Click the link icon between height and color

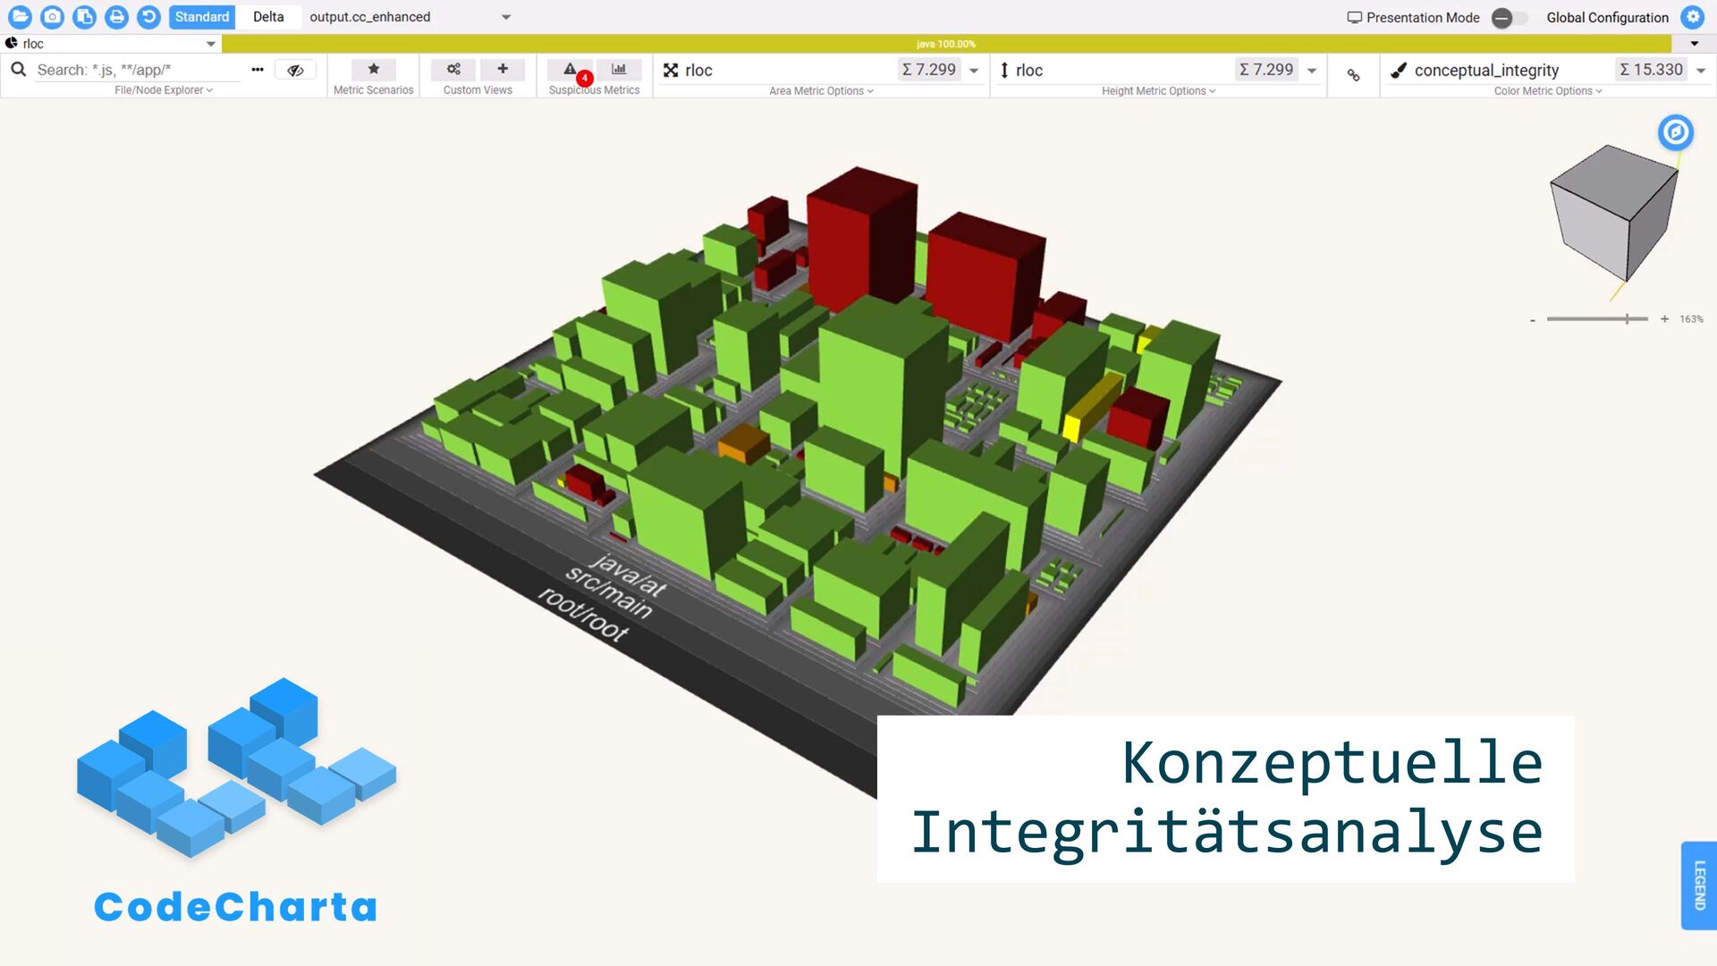[x=1353, y=76]
